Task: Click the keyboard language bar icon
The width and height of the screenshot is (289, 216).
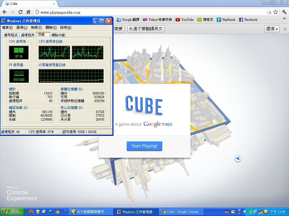Action: click(x=227, y=212)
